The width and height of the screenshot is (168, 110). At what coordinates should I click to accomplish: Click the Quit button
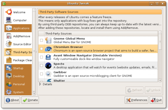[x=156, y=100]
